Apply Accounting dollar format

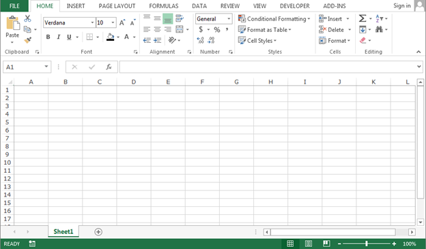pos(201,29)
